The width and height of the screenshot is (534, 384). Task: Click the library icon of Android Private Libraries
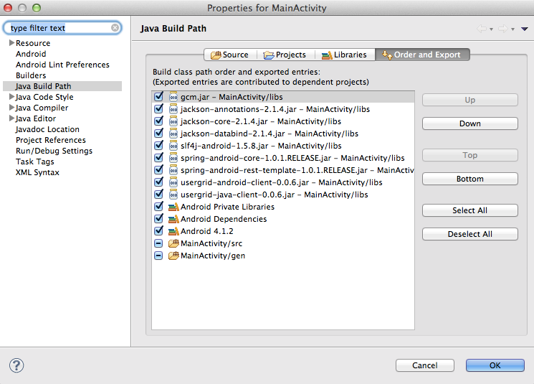(173, 207)
